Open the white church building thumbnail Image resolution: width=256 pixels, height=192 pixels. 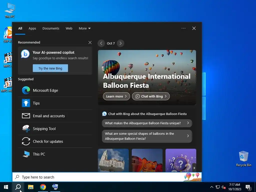113,160
